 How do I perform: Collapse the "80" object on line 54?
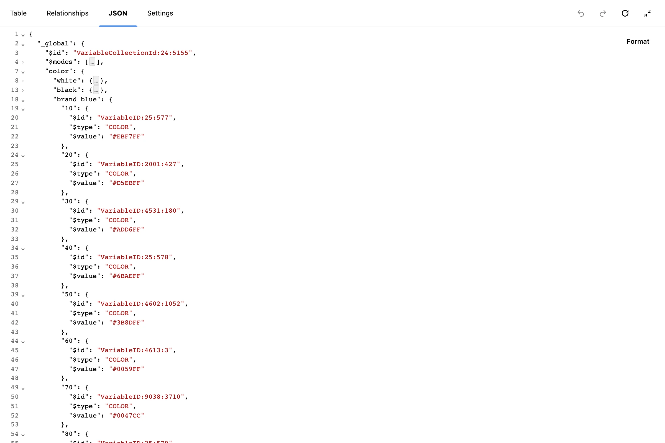pos(23,435)
